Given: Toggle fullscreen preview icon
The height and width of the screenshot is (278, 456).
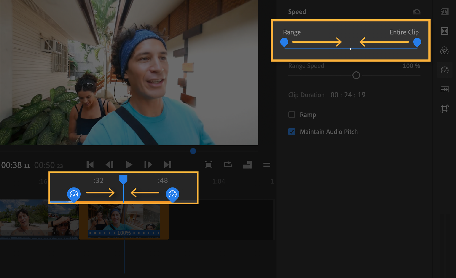Looking at the screenshot, I should [208, 165].
